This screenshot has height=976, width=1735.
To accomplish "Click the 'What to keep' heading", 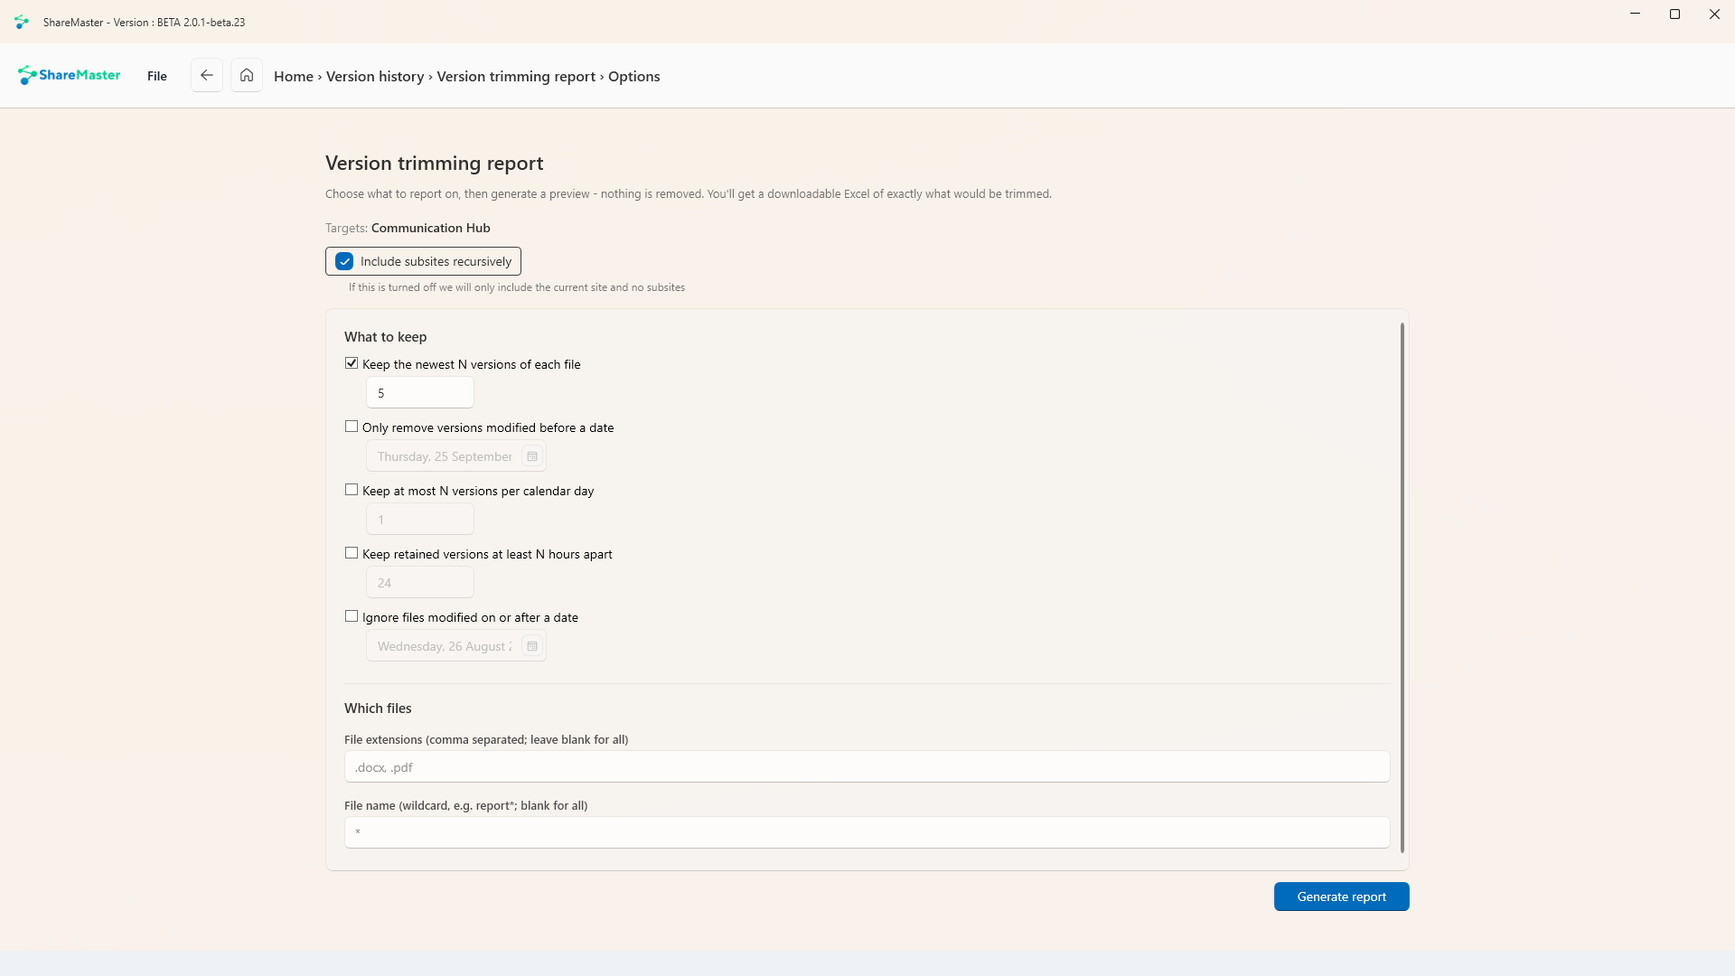I will click(x=386, y=337).
